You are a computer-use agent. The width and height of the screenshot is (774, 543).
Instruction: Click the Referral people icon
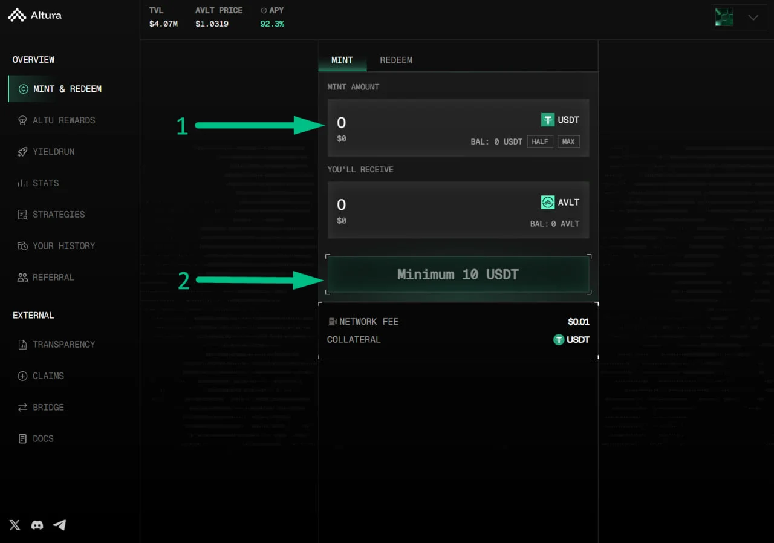[x=23, y=278]
